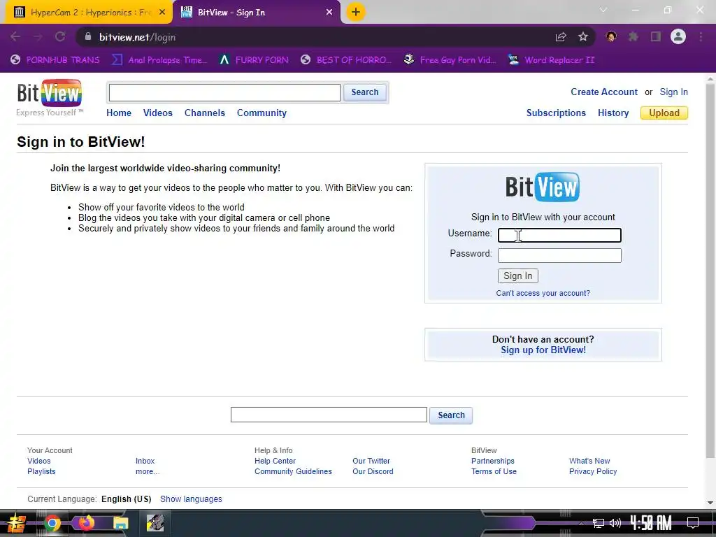This screenshot has height=537, width=716.
Task: Open the extensions puzzle piece icon
Action: pyautogui.click(x=633, y=36)
